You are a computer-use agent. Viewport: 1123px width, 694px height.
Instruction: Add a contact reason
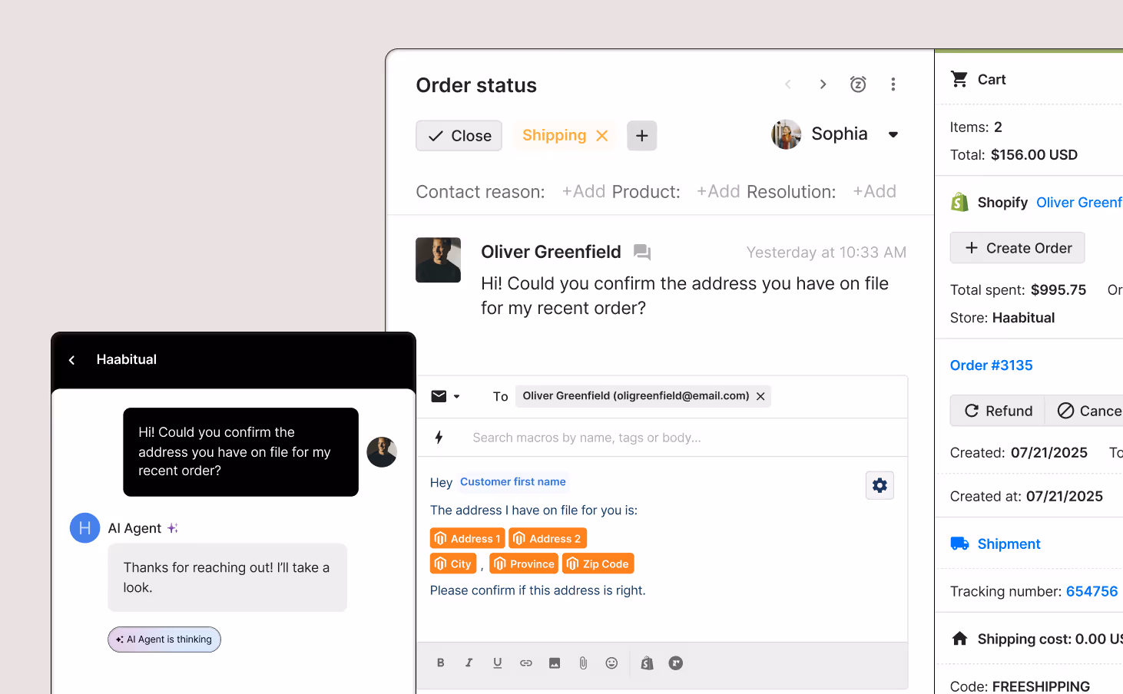[584, 191]
